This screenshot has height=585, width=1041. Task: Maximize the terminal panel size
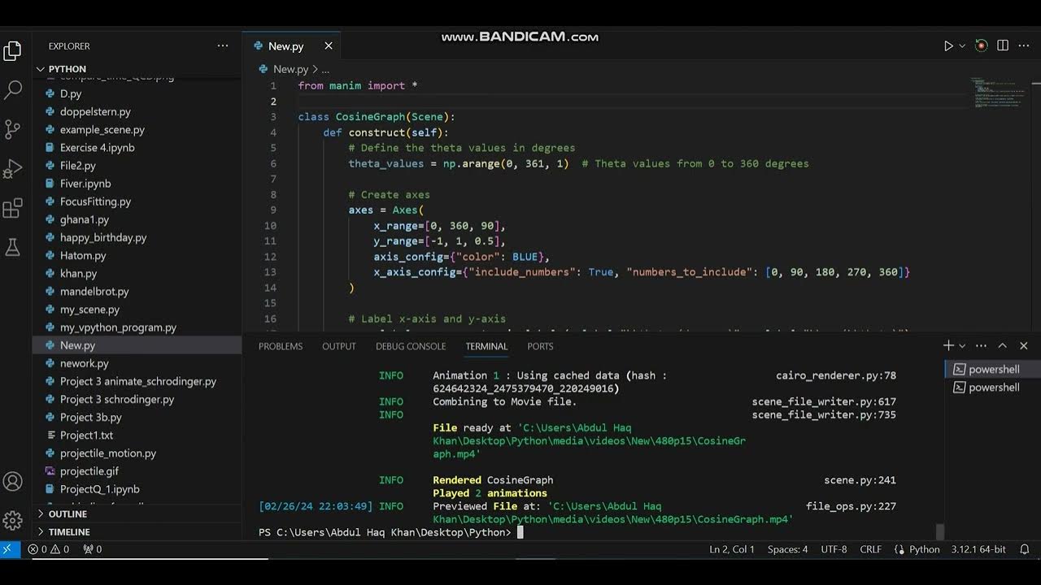(1002, 346)
